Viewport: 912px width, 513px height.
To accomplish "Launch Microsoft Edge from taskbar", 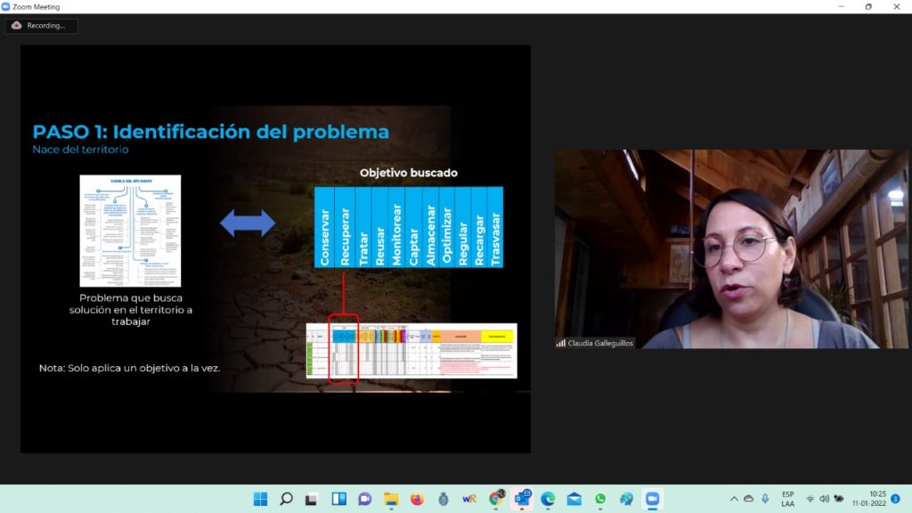I will pyautogui.click(x=548, y=499).
